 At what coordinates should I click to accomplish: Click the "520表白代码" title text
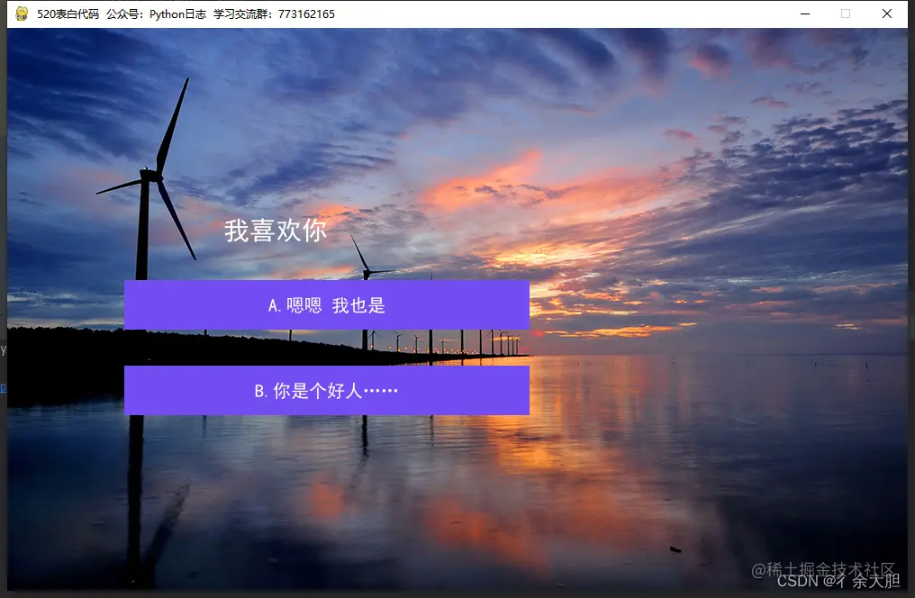pyautogui.click(x=68, y=14)
